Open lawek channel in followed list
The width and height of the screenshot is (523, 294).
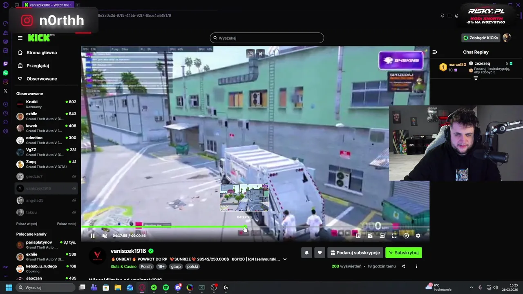tap(46, 128)
